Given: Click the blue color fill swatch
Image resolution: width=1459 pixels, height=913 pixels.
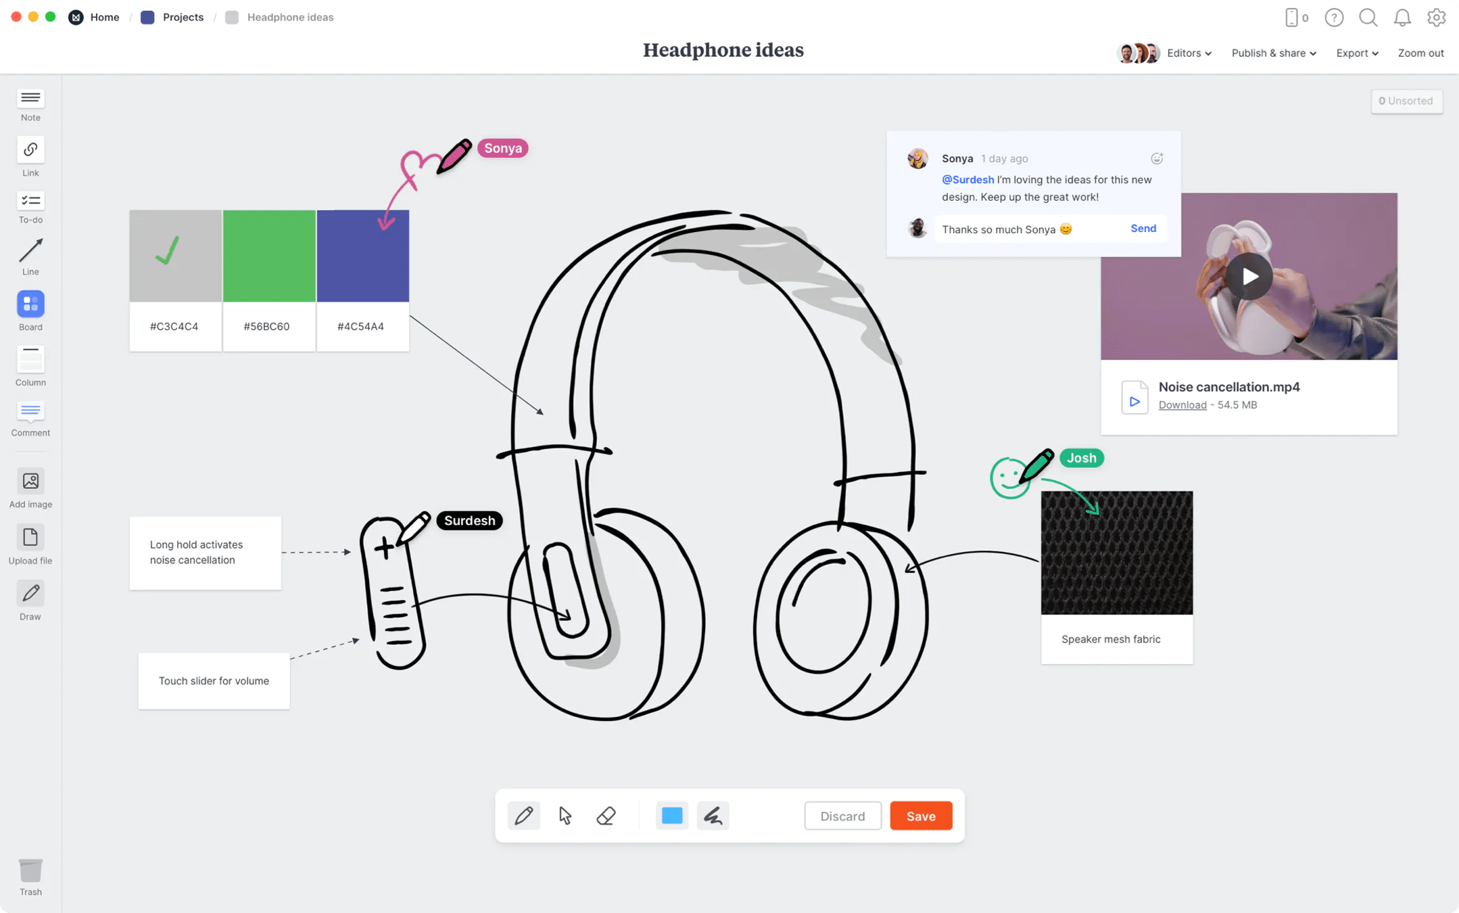Looking at the screenshot, I should pyautogui.click(x=671, y=815).
